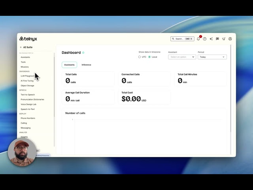Go back using AI Suite arrow

click(x=21, y=47)
